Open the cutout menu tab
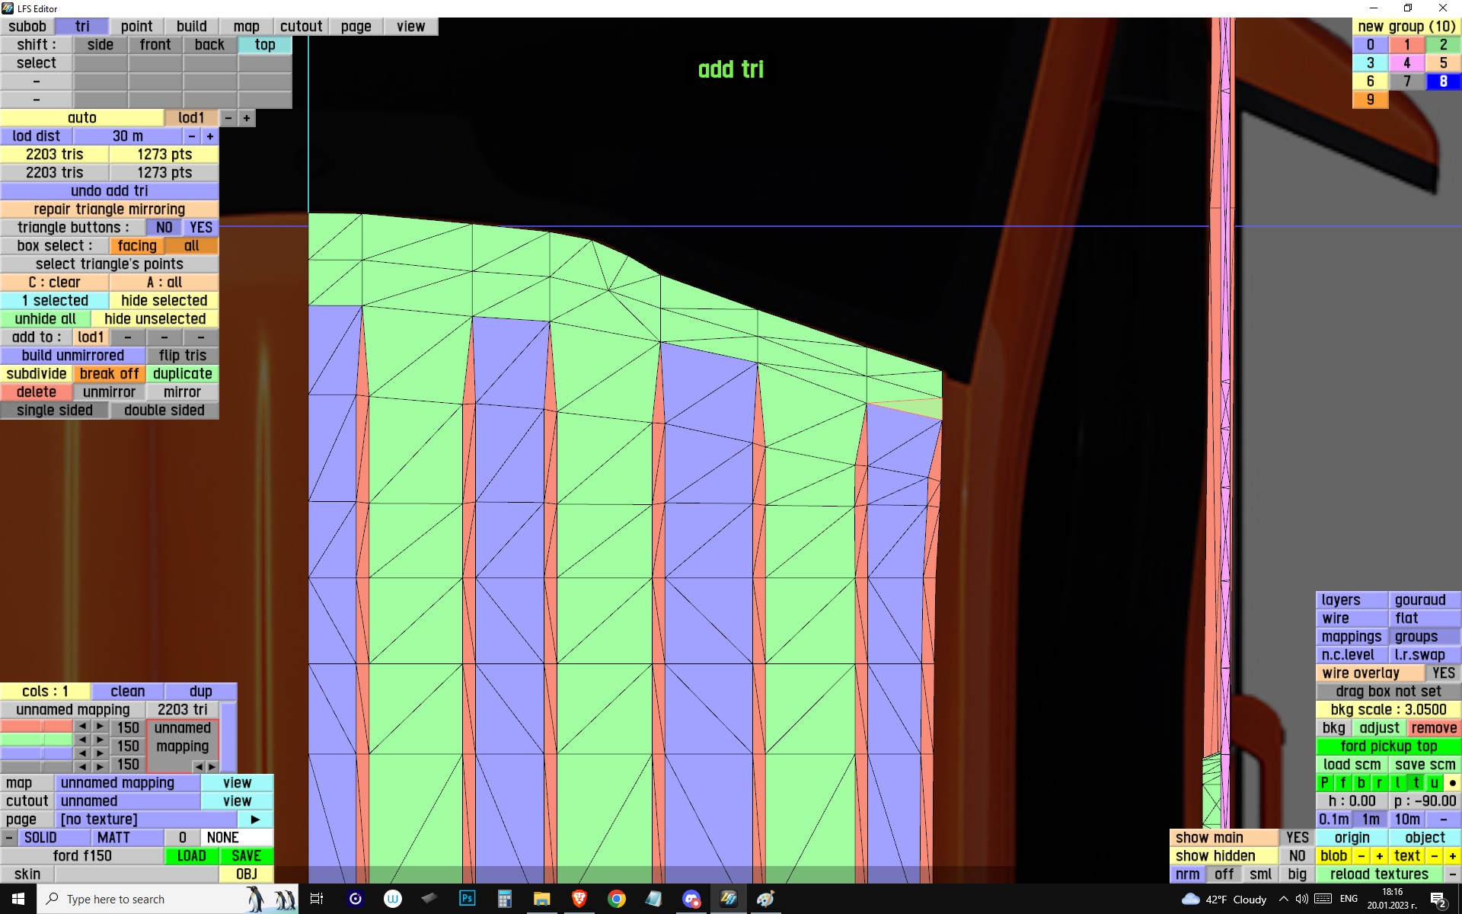 pyautogui.click(x=301, y=27)
